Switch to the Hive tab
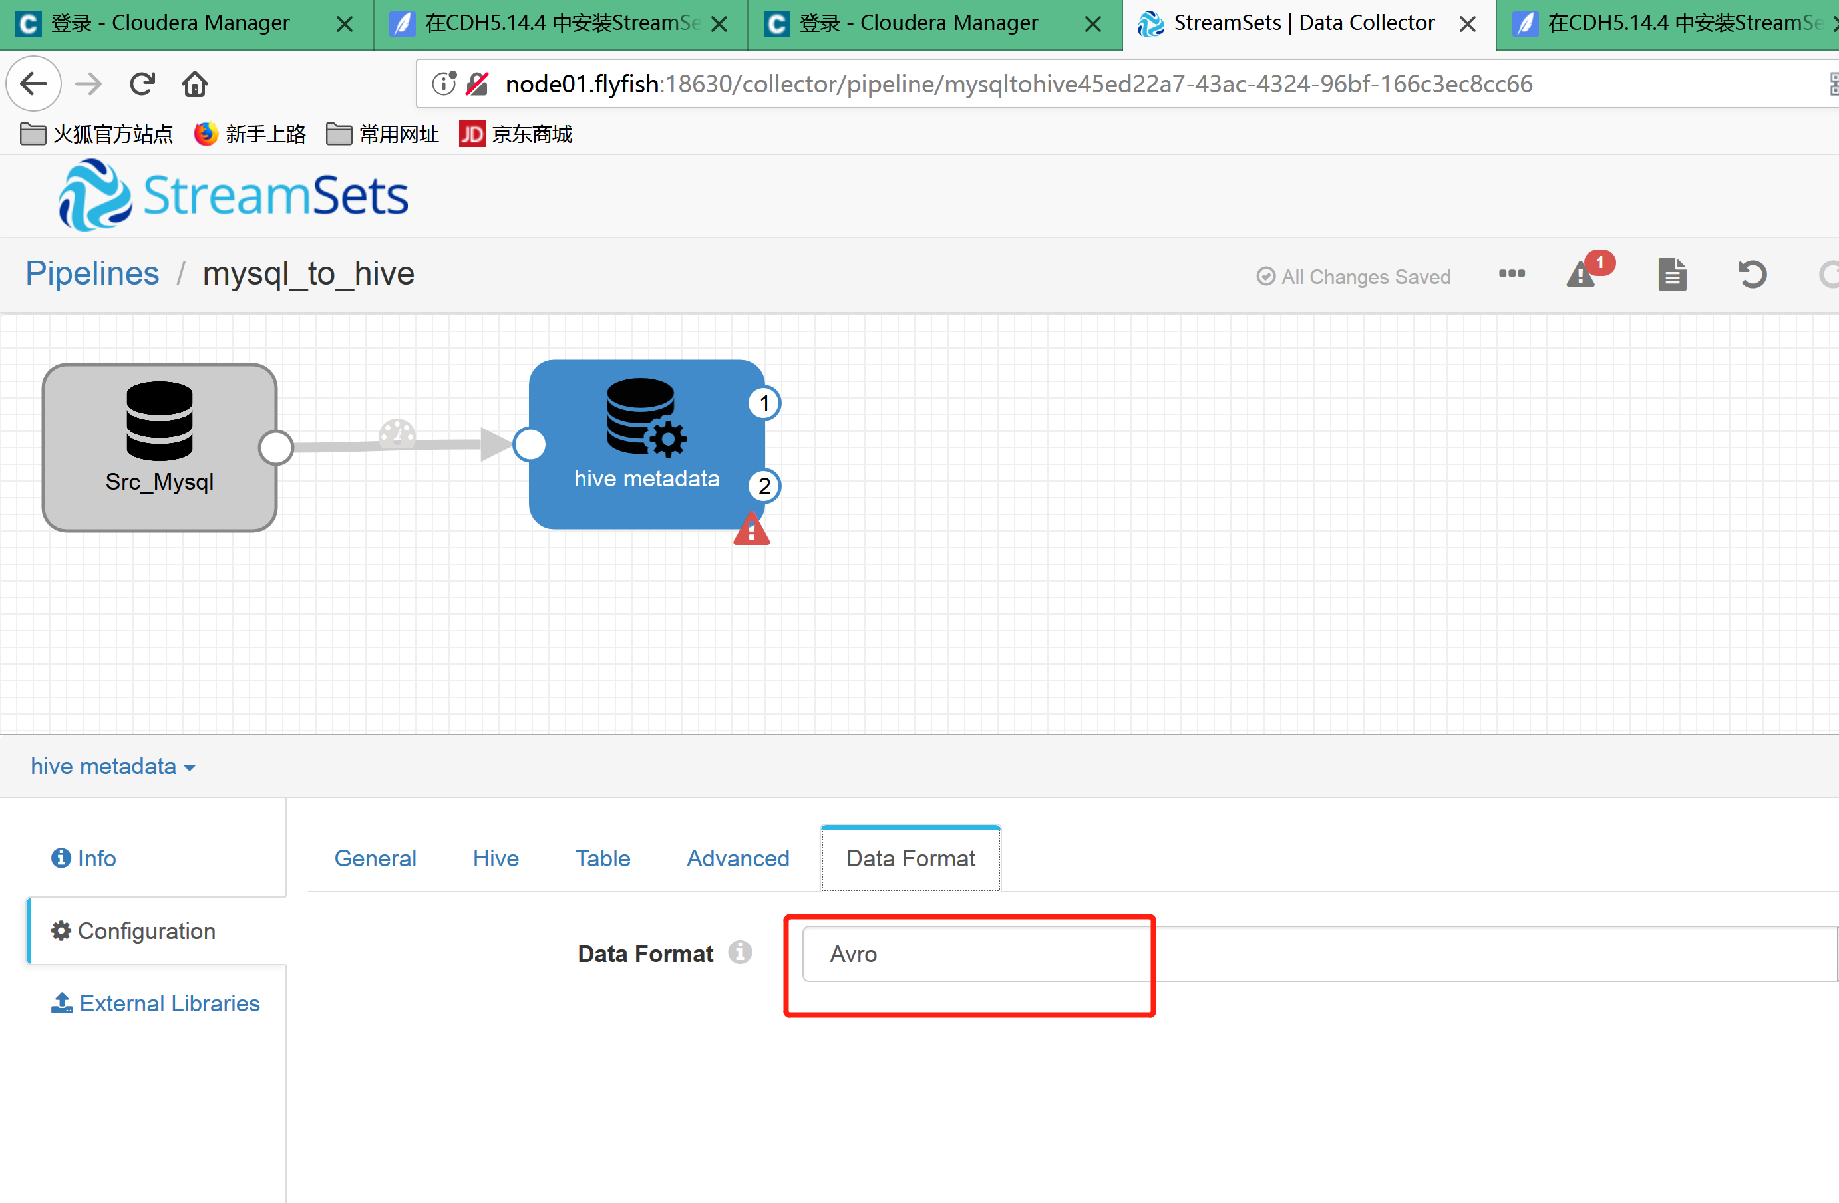Viewport: 1839px width, 1203px height. click(x=495, y=858)
